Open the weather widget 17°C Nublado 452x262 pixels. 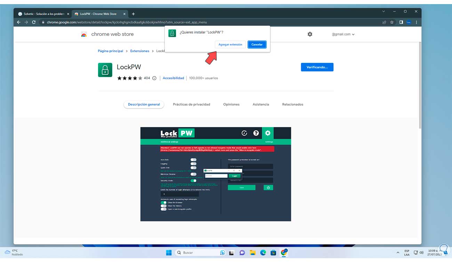coord(14,253)
